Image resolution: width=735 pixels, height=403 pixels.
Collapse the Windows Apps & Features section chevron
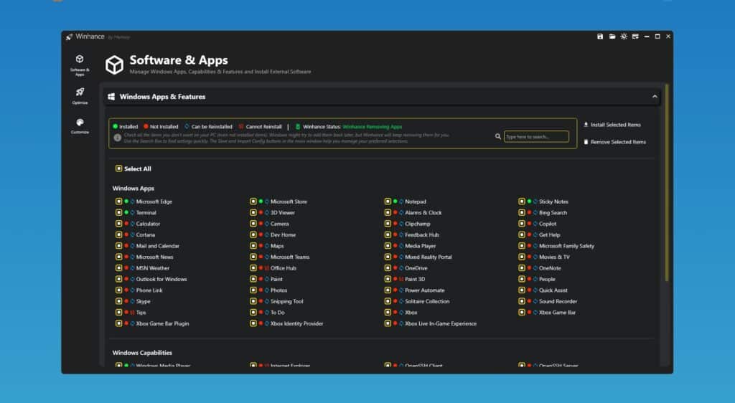655,96
